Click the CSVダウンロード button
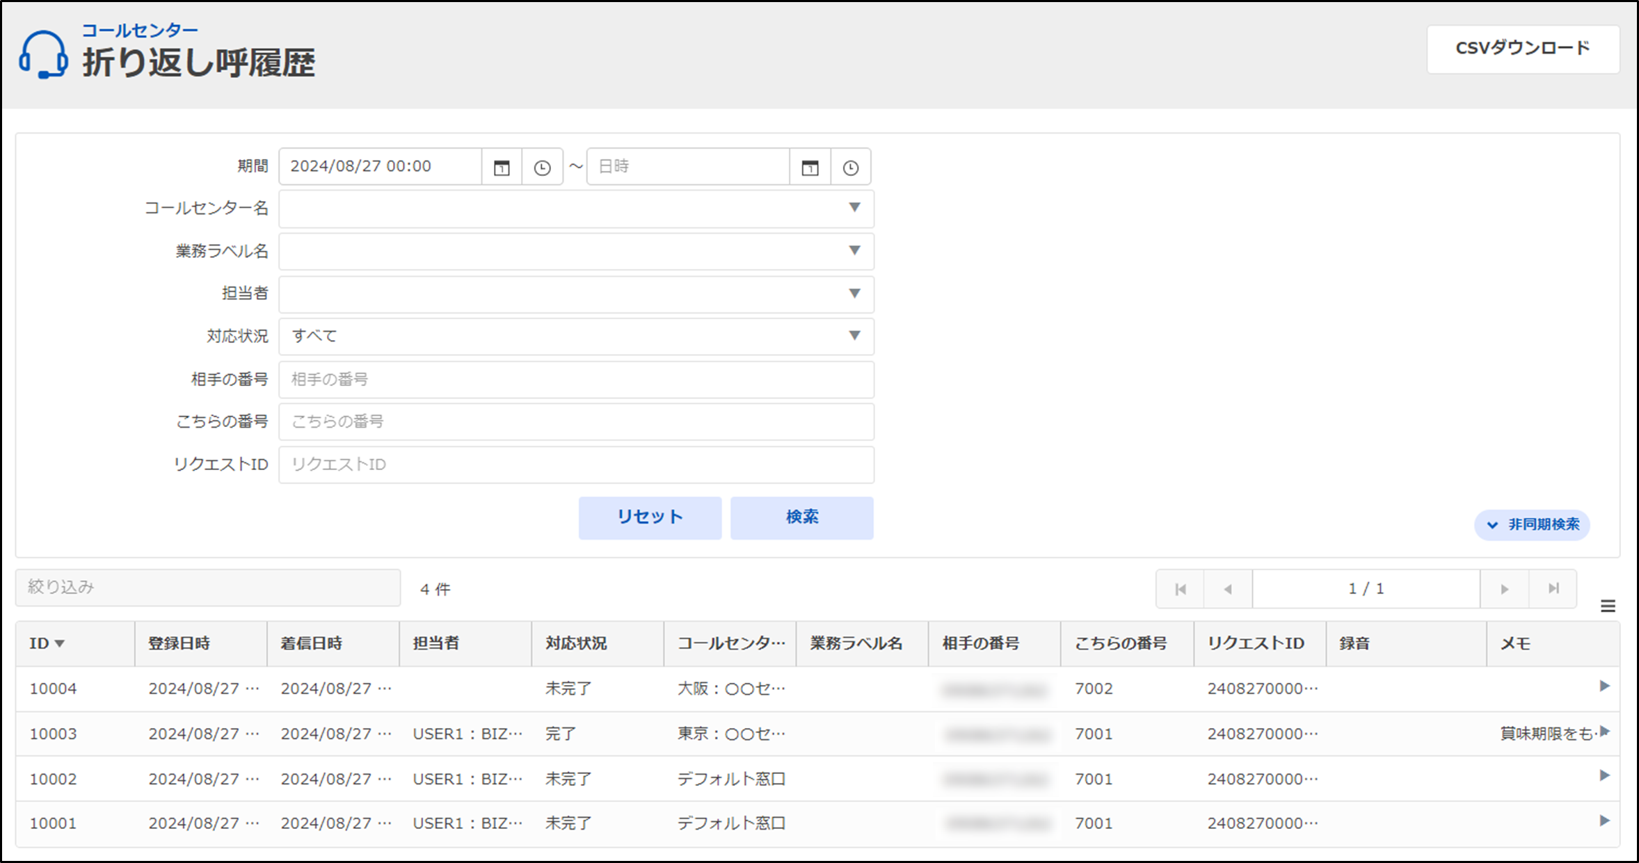This screenshot has width=1639, height=863. (x=1523, y=49)
